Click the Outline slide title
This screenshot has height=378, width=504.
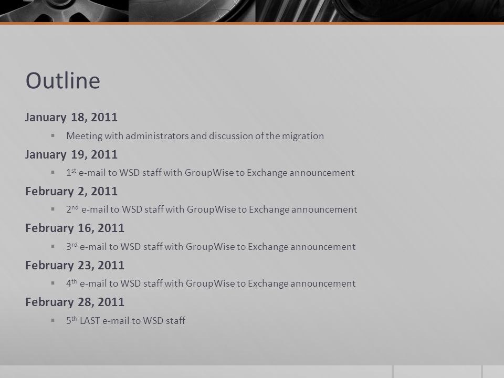(x=62, y=80)
